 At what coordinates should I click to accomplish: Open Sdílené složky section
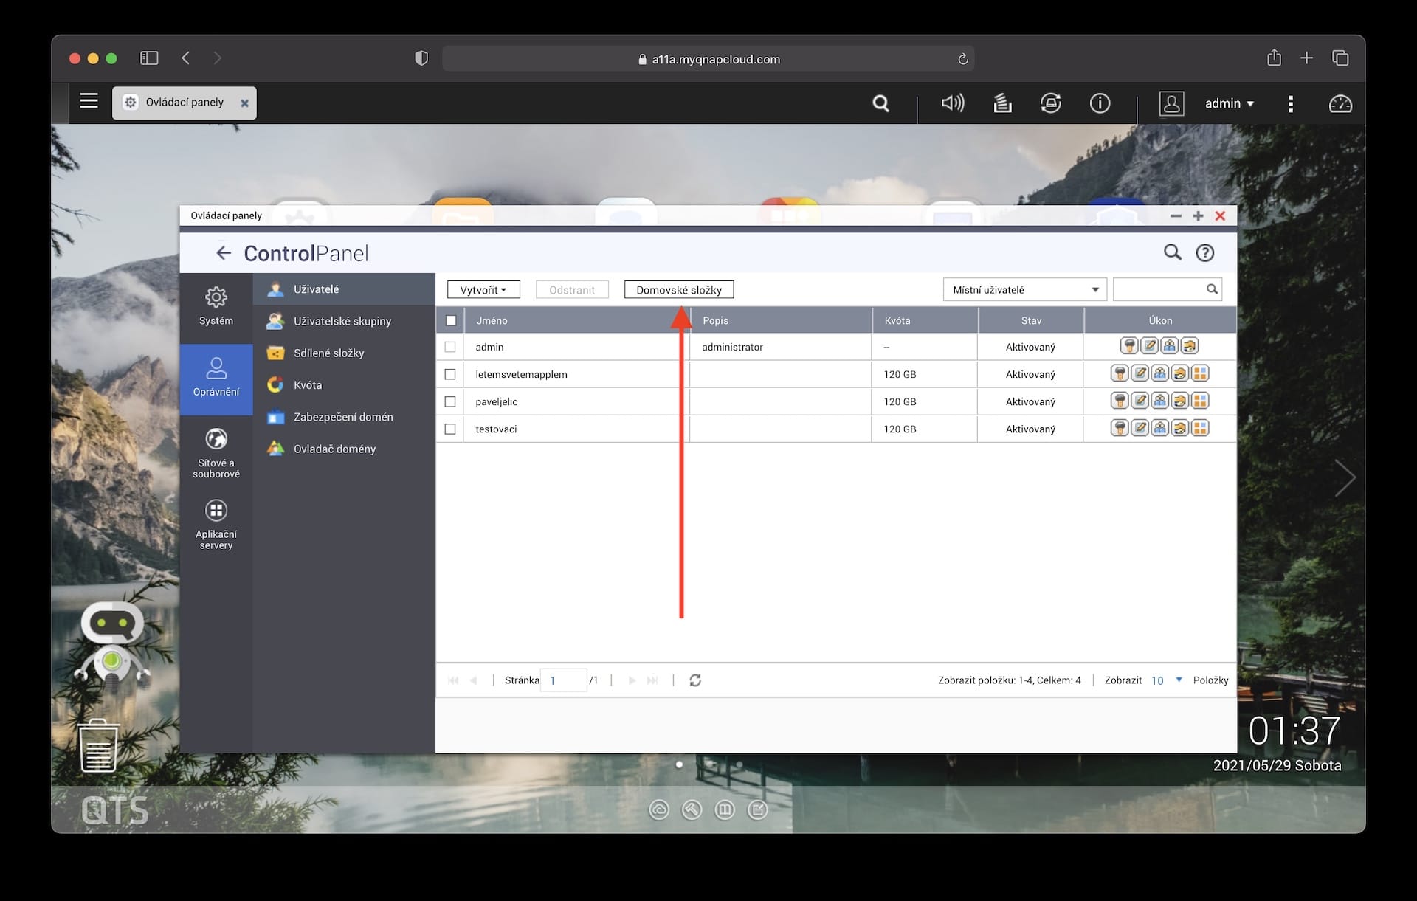(328, 353)
